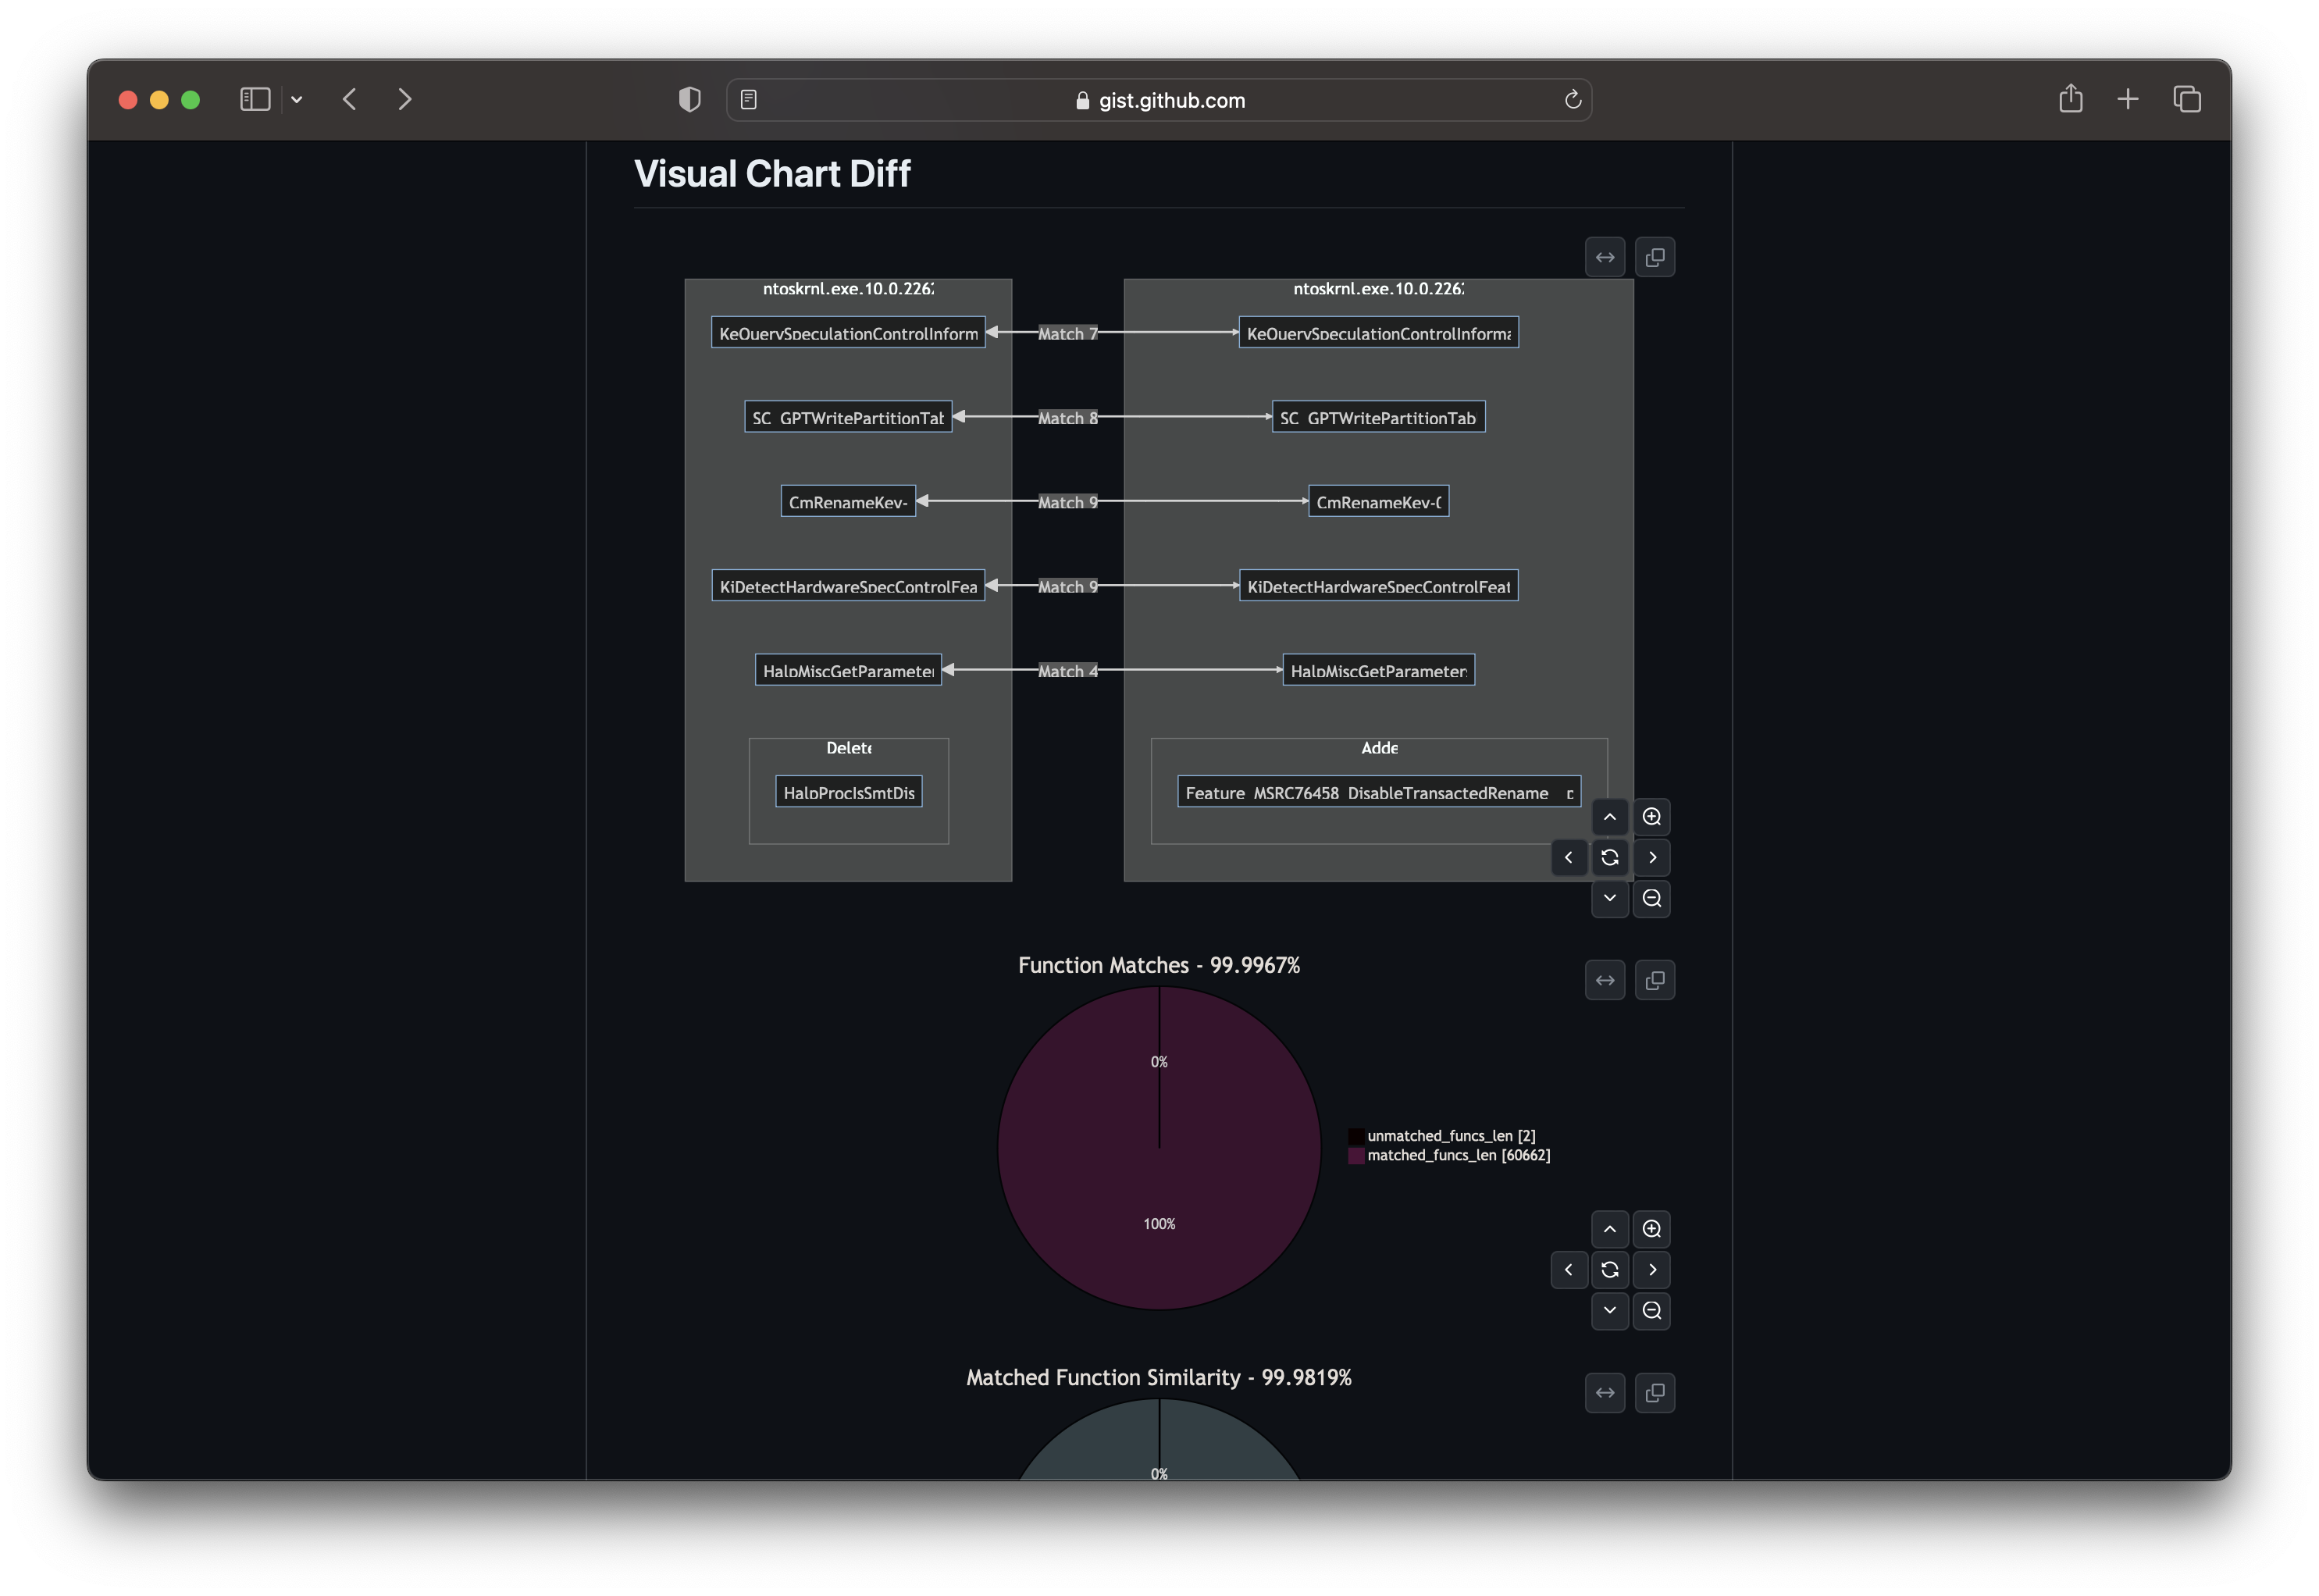This screenshot has width=2319, height=1596.
Task: Click the "Match 4" edge label
Action: click(1067, 670)
